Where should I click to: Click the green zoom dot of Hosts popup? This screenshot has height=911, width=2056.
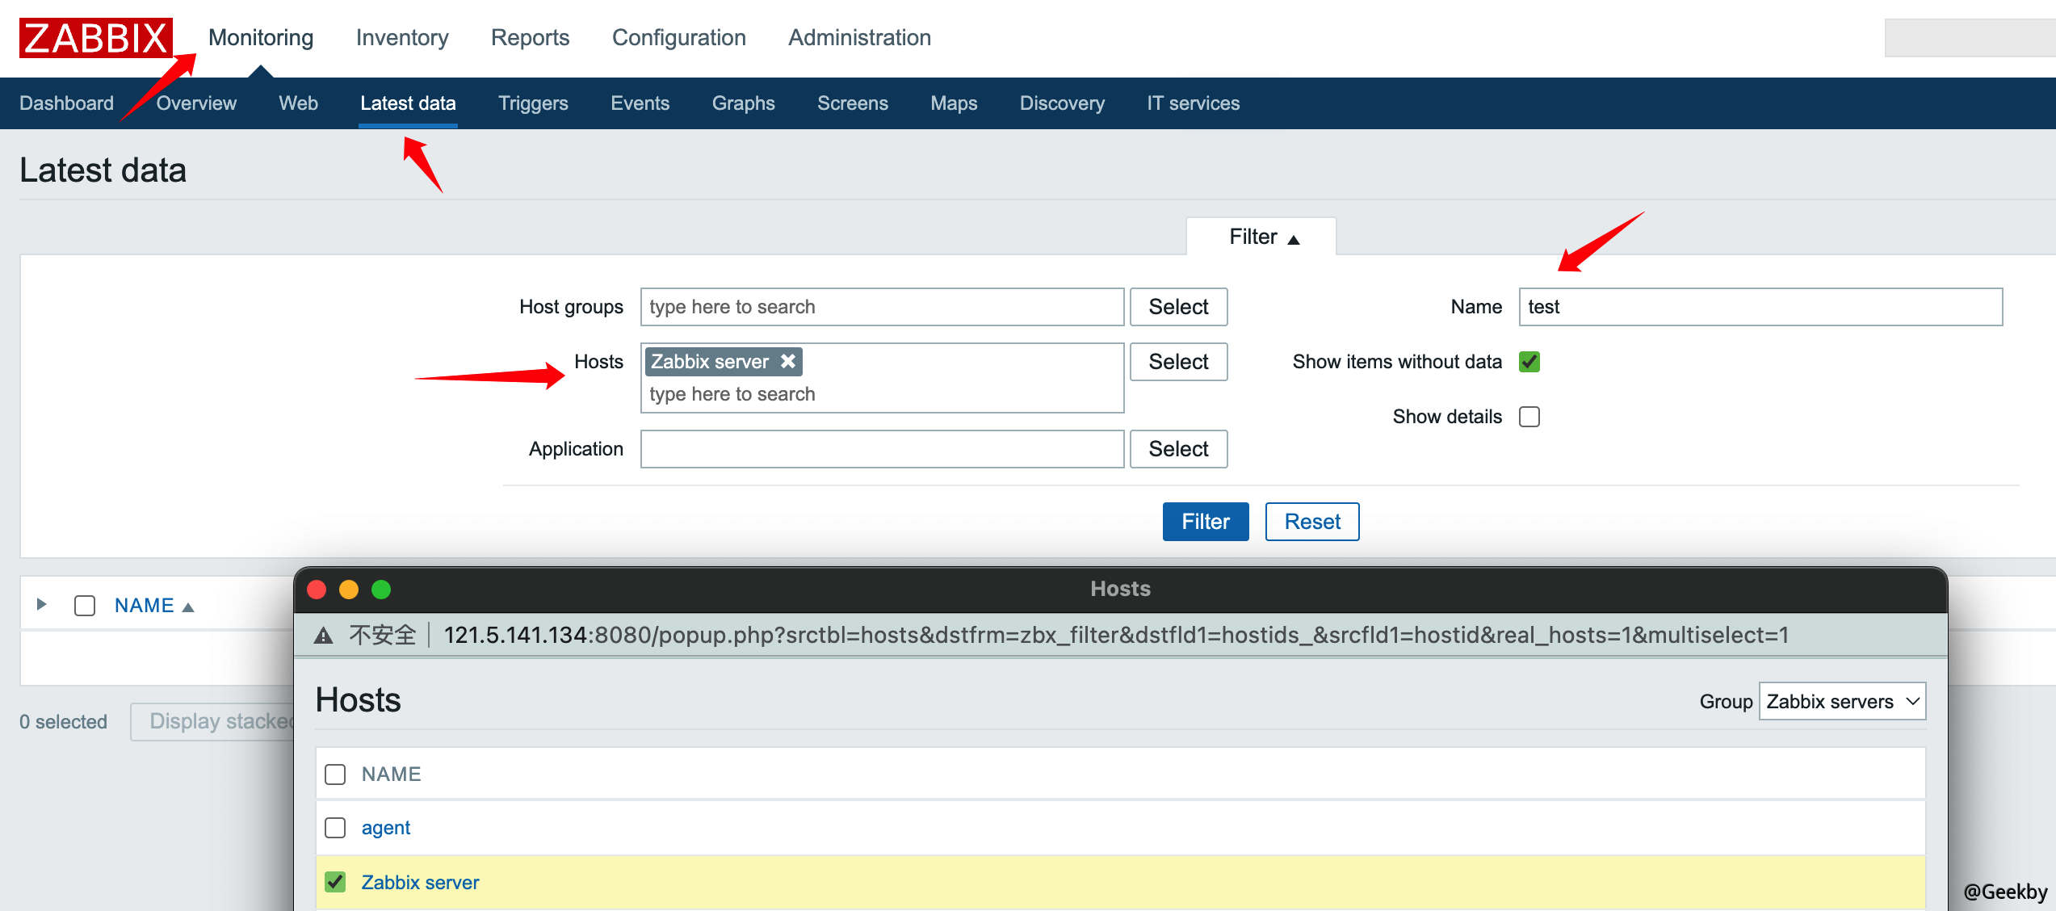pos(381,590)
